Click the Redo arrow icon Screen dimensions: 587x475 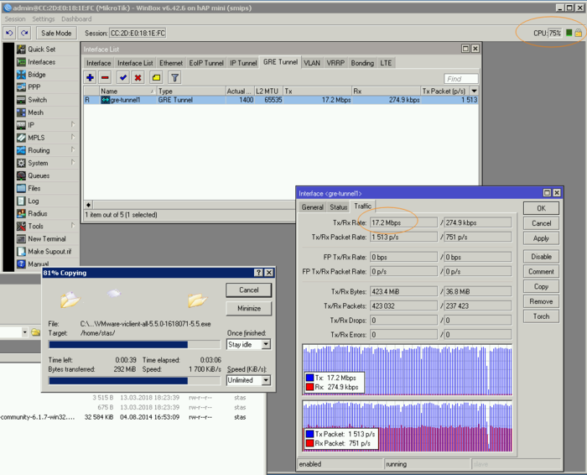pyautogui.click(x=24, y=34)
